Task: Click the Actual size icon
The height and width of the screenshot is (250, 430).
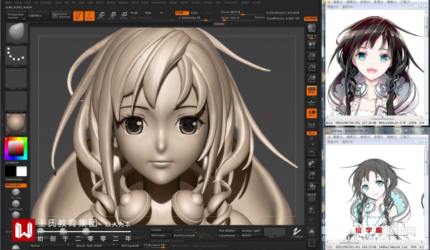Action: click(312, 68)
